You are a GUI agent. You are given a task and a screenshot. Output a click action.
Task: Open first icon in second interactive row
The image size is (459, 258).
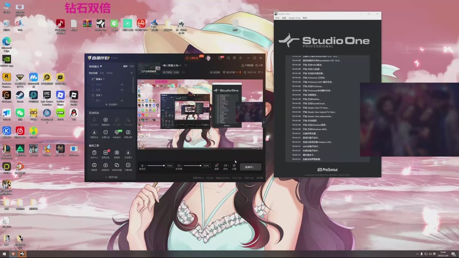[94, 134]
